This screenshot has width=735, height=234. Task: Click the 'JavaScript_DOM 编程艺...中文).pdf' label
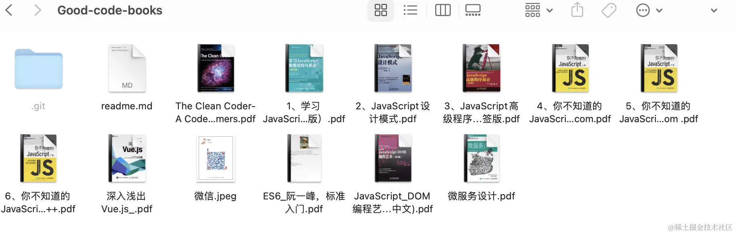[x=393, y=203]
